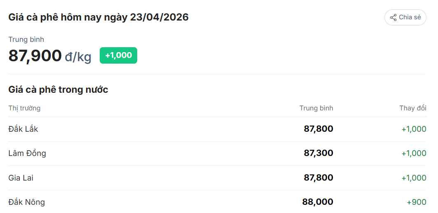Viewport: 438px width, 213px height.
Task: Click the share icon in Chia sẻ button
Action: tap(393, 18)
